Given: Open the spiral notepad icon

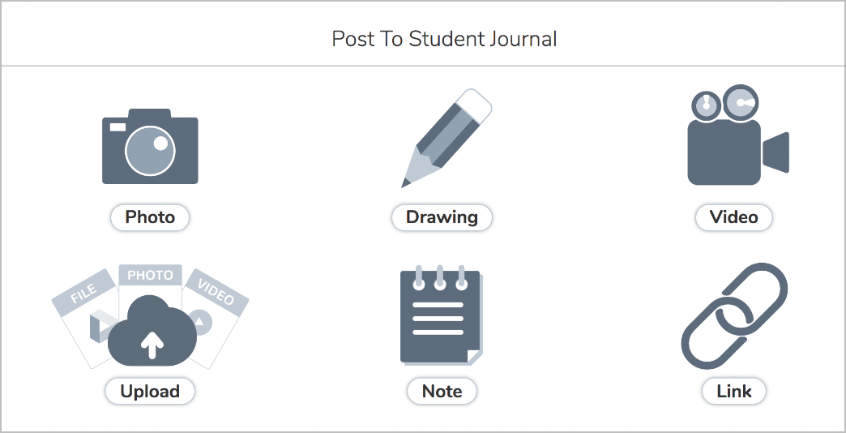Looking at the screenshot, I should [440, 315].
